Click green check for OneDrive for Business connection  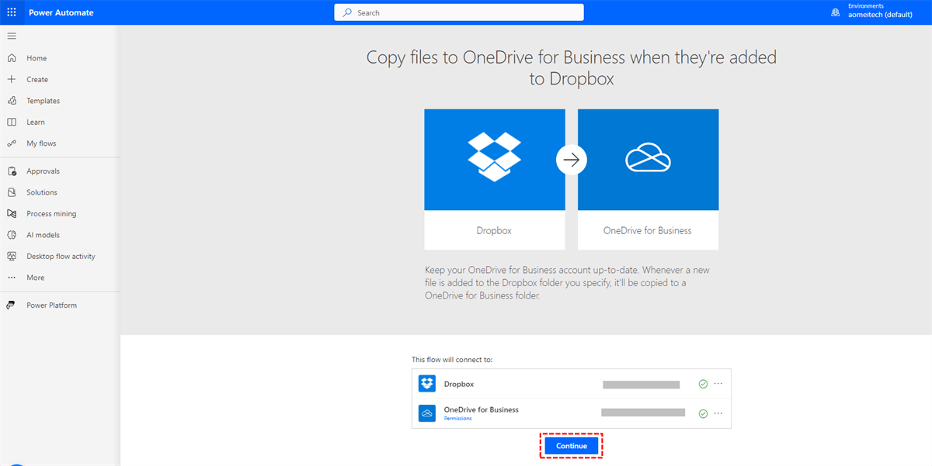[x=703, y=413]
